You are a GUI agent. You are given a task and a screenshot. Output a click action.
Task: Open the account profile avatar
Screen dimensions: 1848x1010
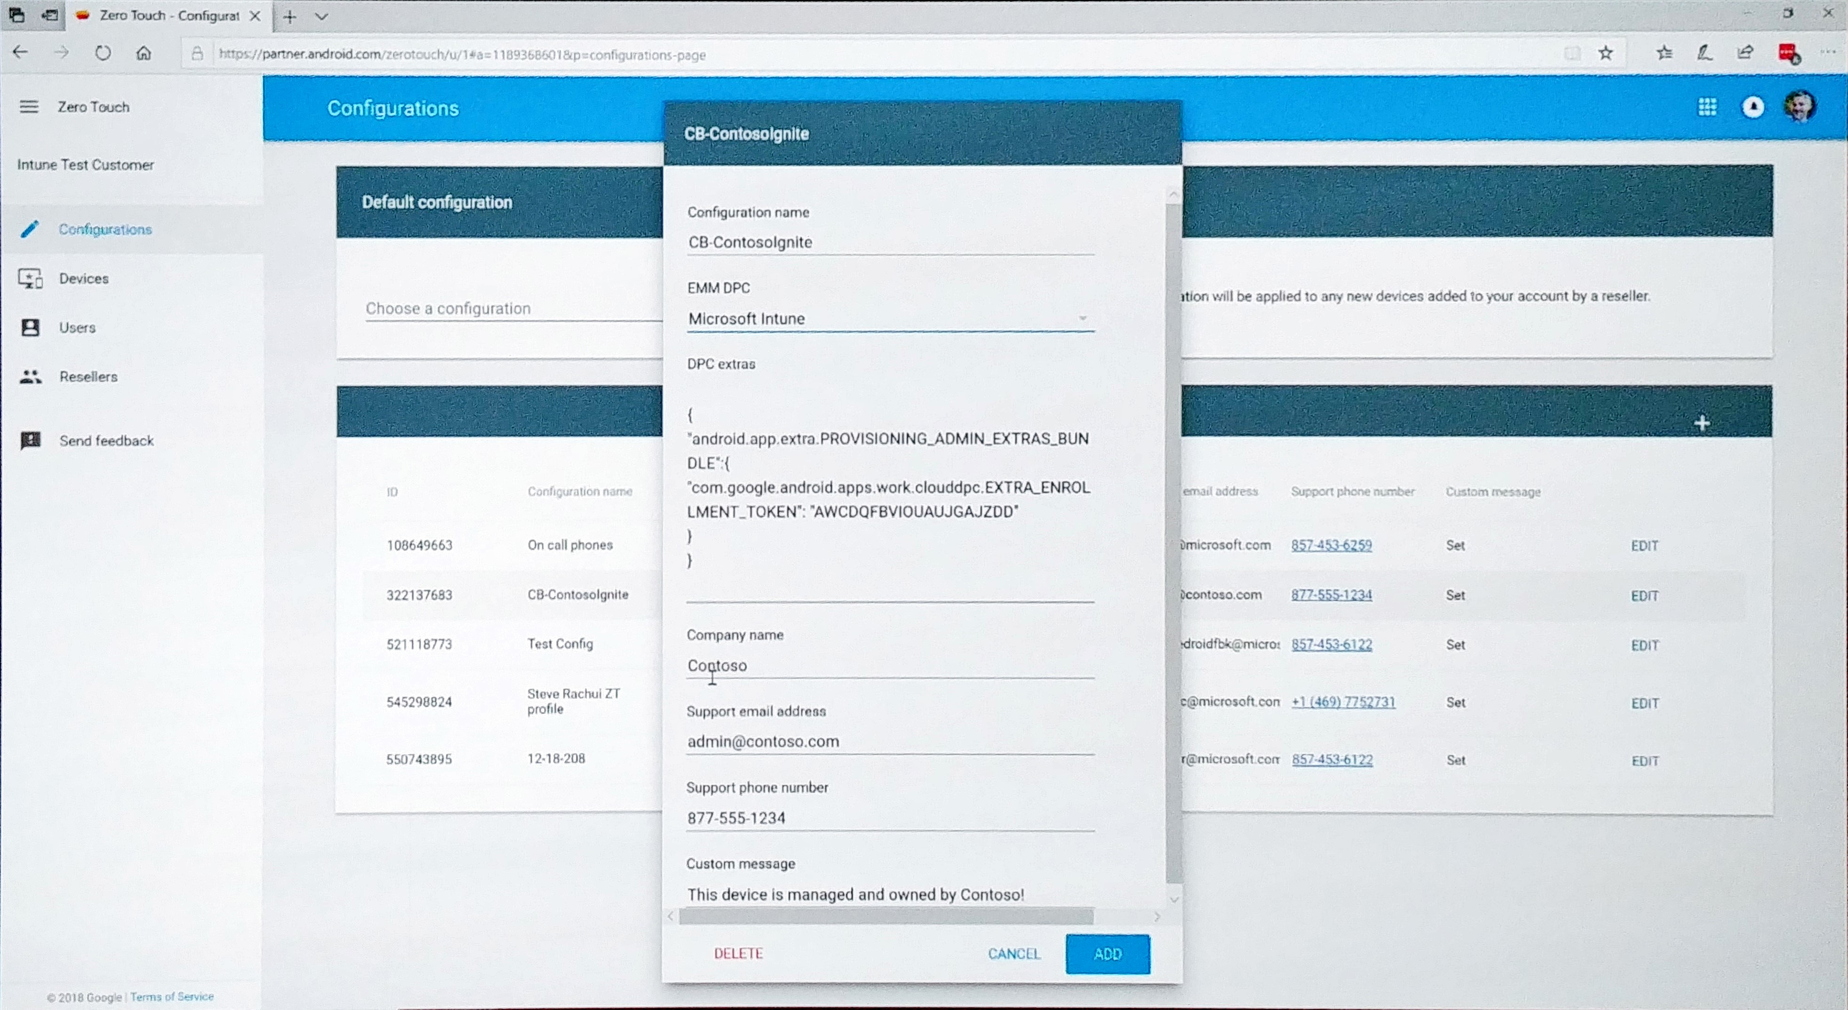[1799, 107]
